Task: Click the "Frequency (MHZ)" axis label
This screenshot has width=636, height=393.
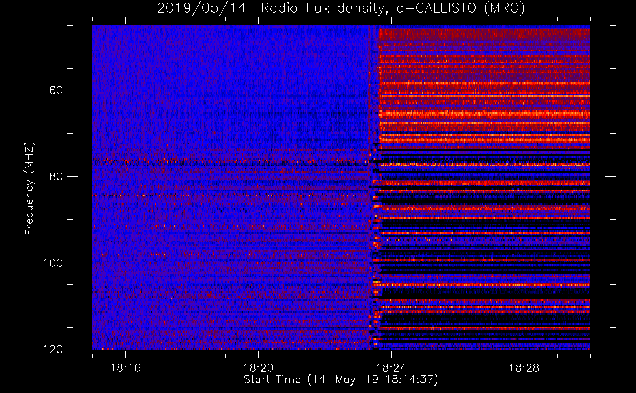Action: click(29, 188)
